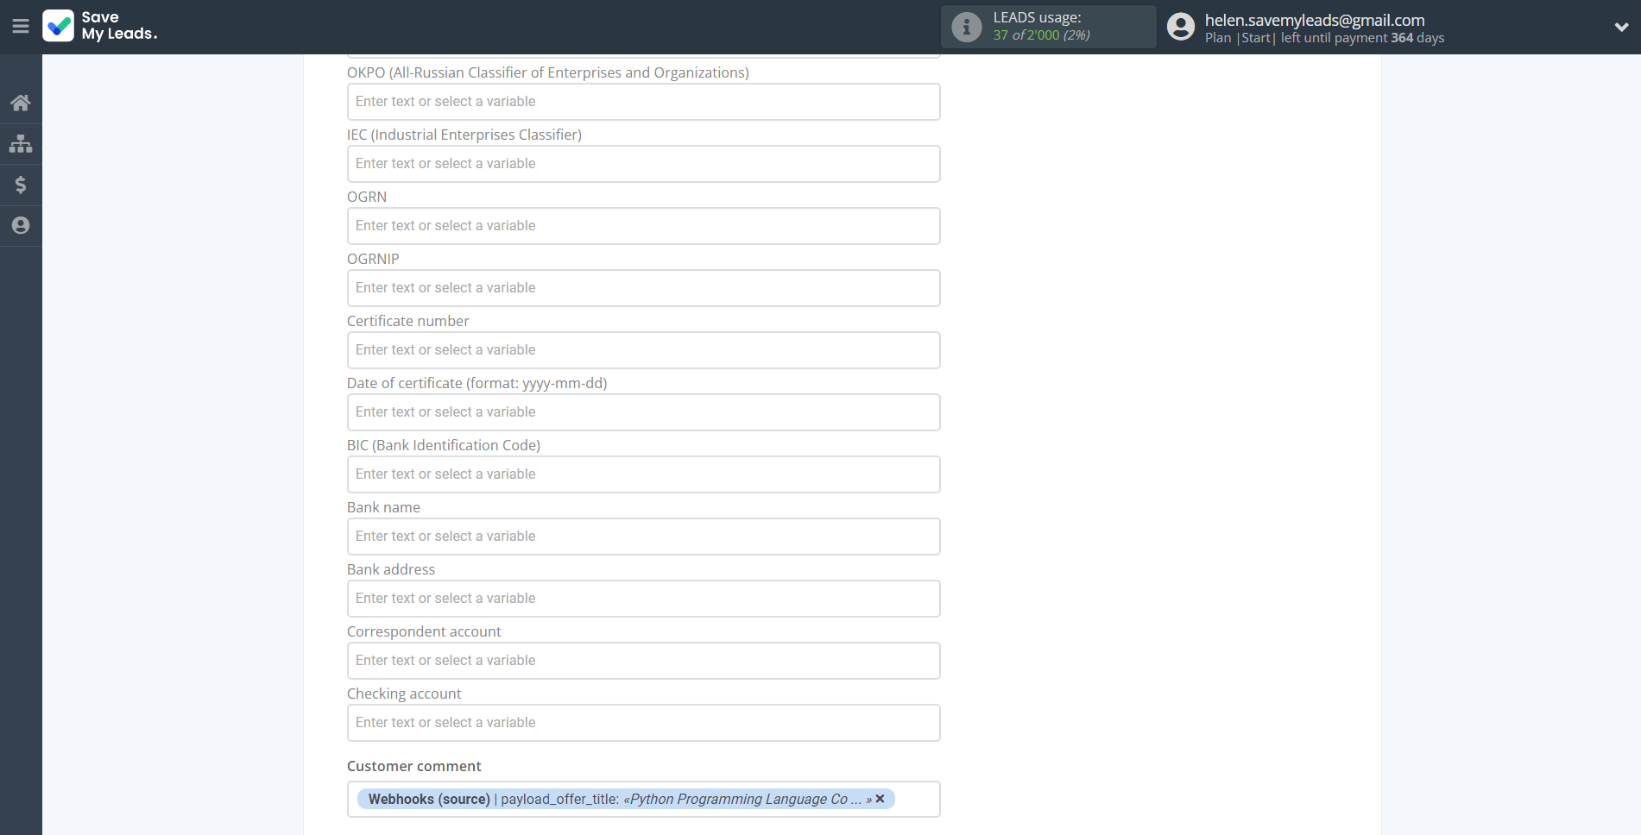Click the Save My Leads brand name
Viewport: 1641px width, 835px height.
pyautogui.click(x=119, y=26)
